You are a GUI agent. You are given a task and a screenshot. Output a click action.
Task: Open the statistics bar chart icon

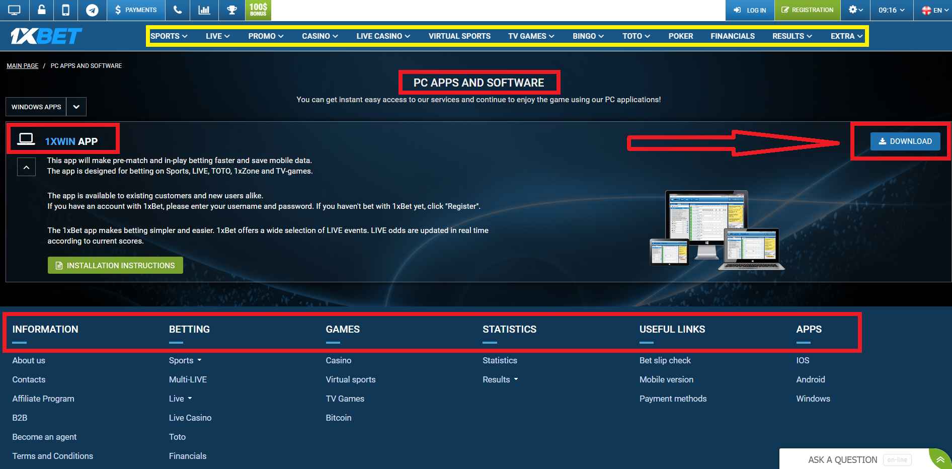point(204,10)
